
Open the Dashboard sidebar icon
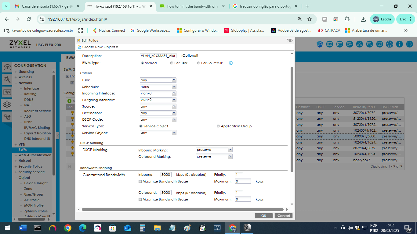[x=7, y=67]
